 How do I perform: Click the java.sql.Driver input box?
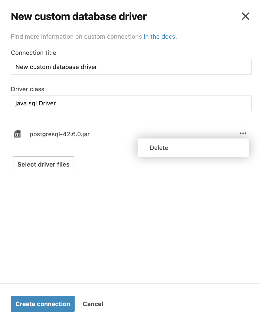pyautogui.click(x=131, y=103)
